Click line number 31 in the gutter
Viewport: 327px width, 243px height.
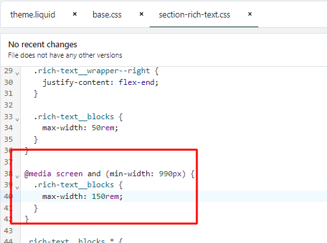[x=8, y=93]
